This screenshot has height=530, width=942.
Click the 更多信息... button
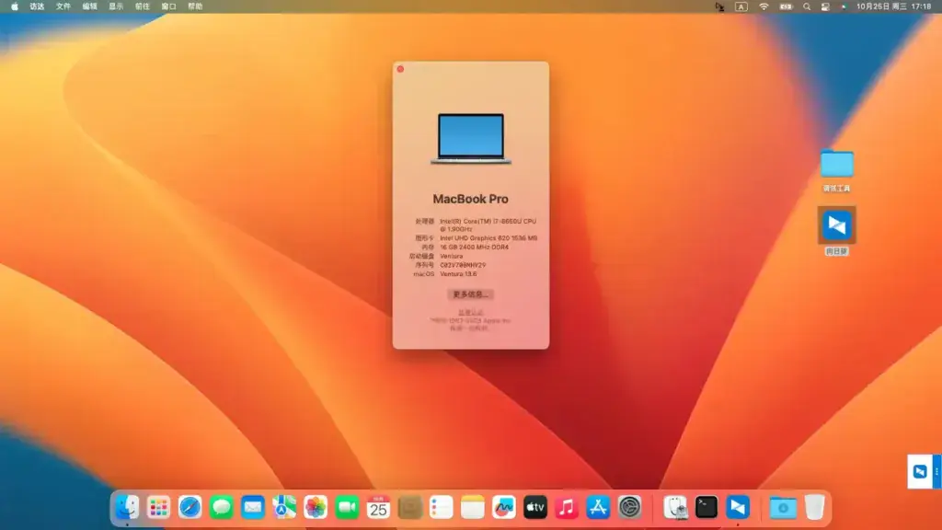click(x=470, y=294)
